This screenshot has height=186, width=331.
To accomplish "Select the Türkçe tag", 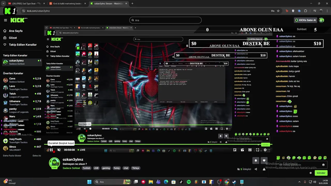I will coord(136,168).
